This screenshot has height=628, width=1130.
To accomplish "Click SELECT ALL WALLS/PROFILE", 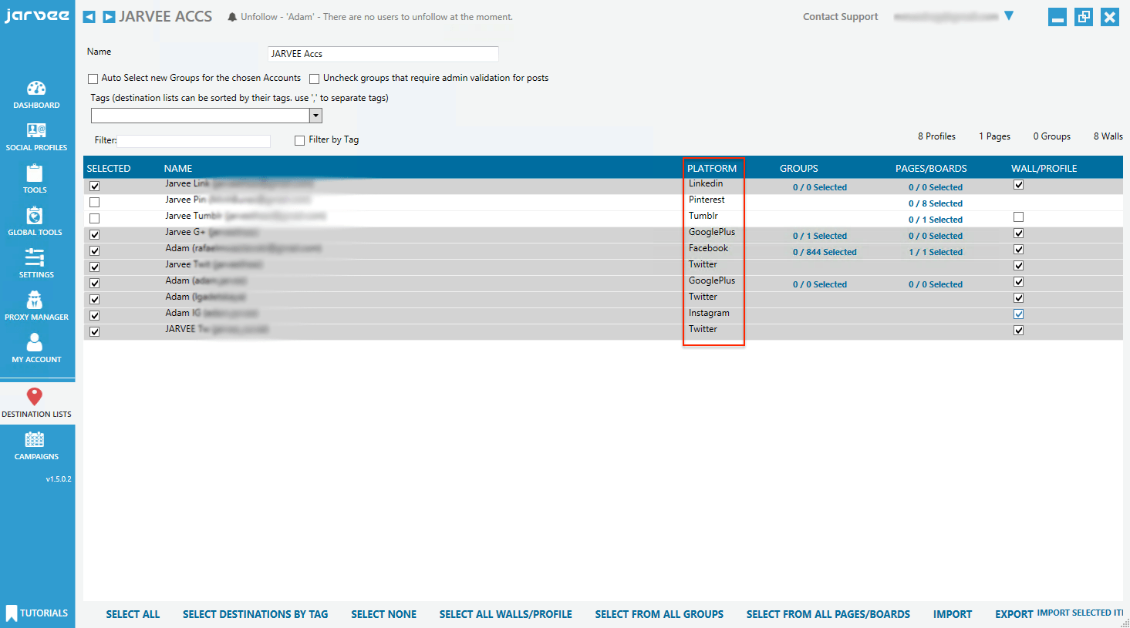I will coord(506,614).
